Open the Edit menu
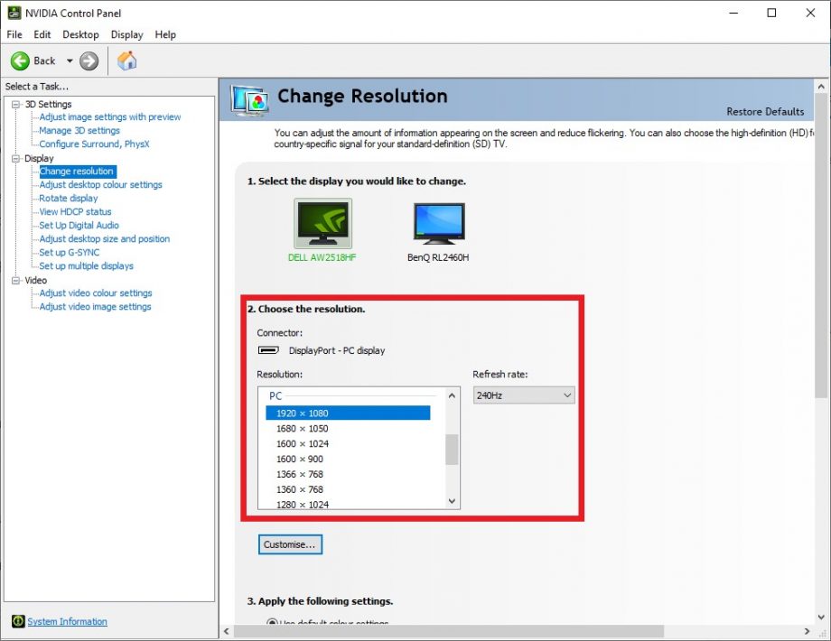Image resolution: width=831 pixels, height=641 pixels. pos(42,34)
